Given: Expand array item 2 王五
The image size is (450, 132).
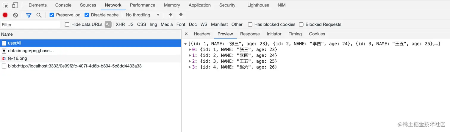Looking at the screenshot, I should point(190,61).
